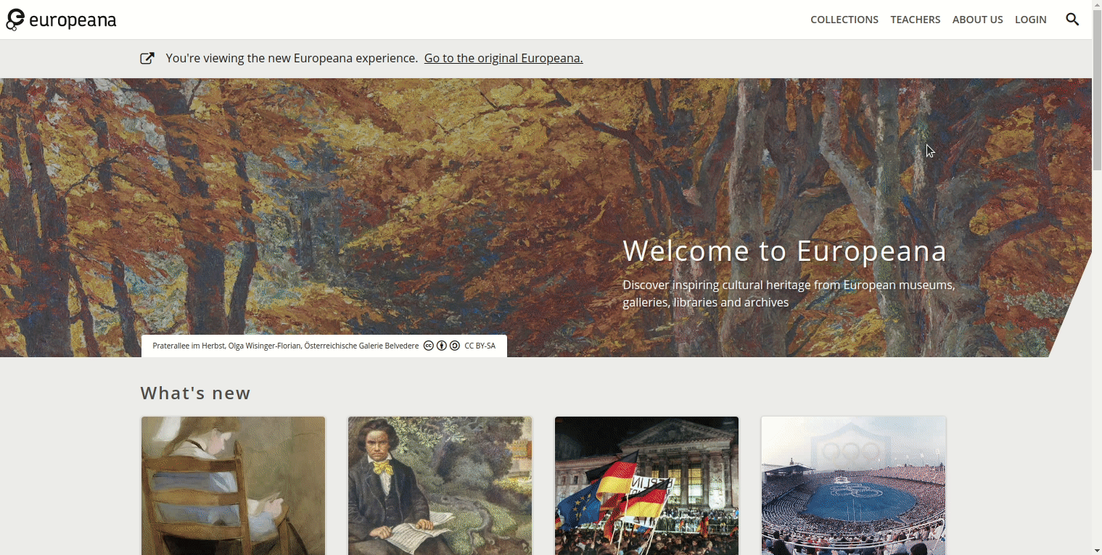Click the CC BY-SA license text
Viewport: 1102px width, 555px height.
coord(480,346)
